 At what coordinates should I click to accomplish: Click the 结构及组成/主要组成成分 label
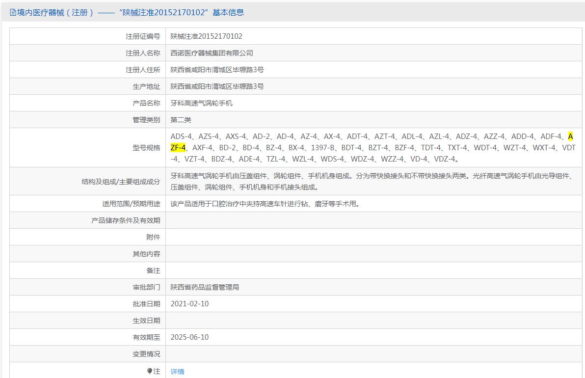tap(121, 181)
